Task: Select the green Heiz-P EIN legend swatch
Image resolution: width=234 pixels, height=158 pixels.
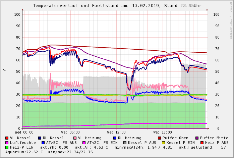Action: [7, 147]
